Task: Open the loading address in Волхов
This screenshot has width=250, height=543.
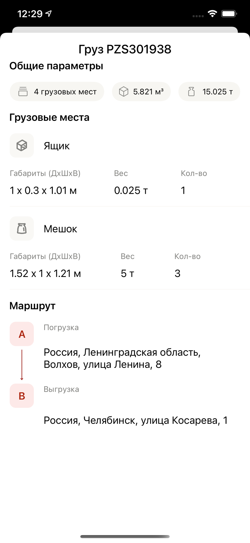Action: (122, 358)
